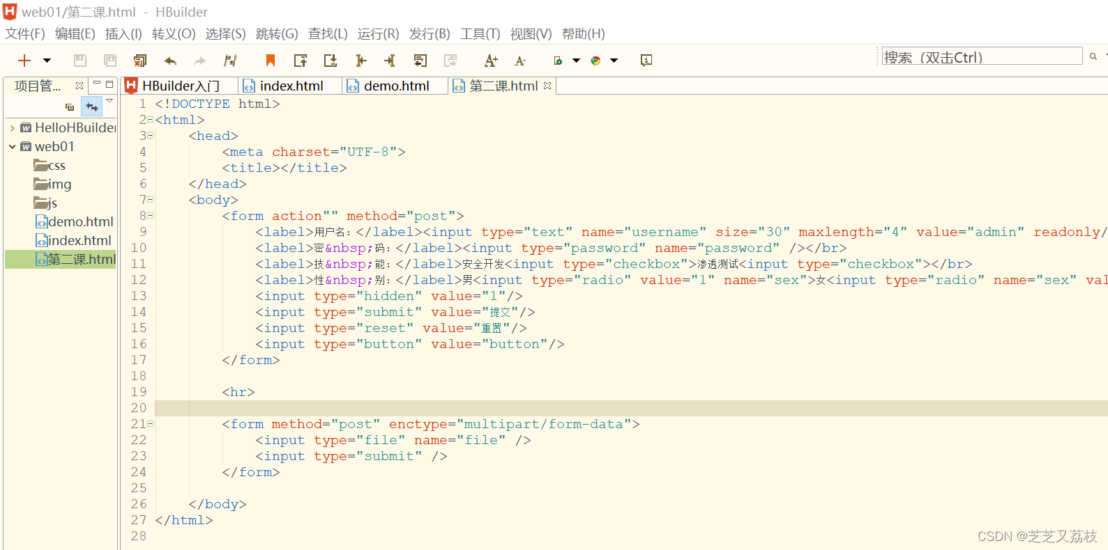Viewport: 1108px width, 550px height.
Task: Click the Redo arrow icon
Action: point(200,61)
